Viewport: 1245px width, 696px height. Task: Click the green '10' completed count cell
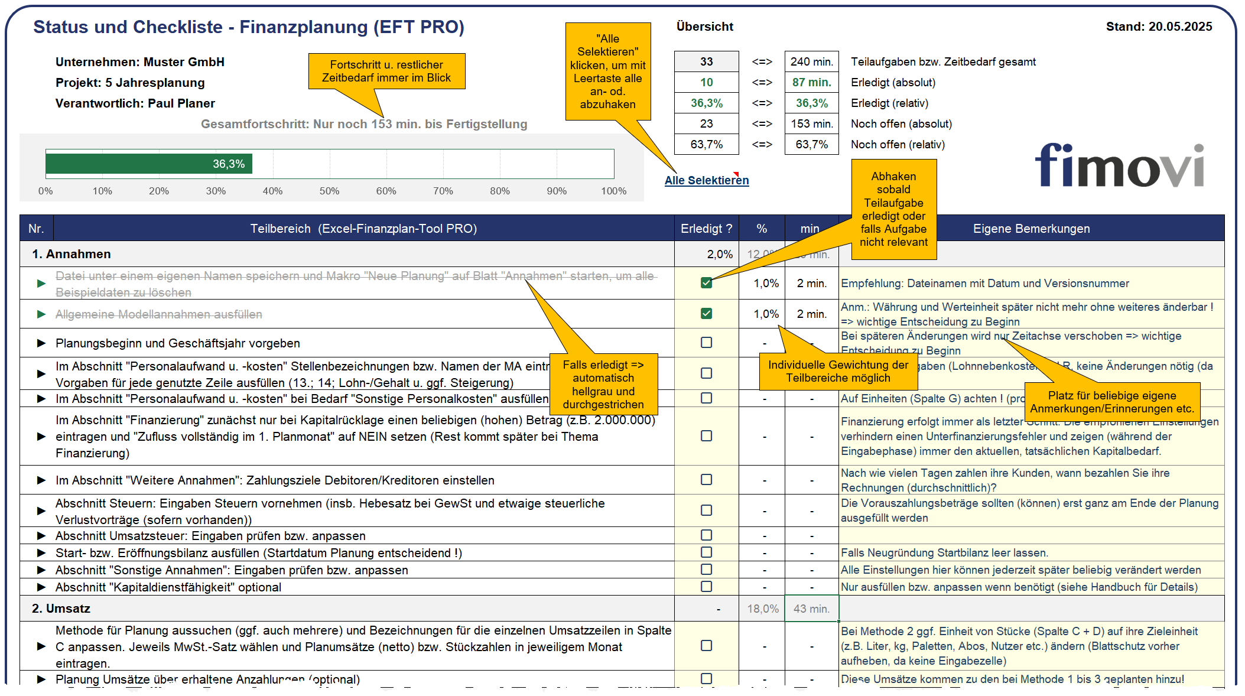[x=706, y=82]
